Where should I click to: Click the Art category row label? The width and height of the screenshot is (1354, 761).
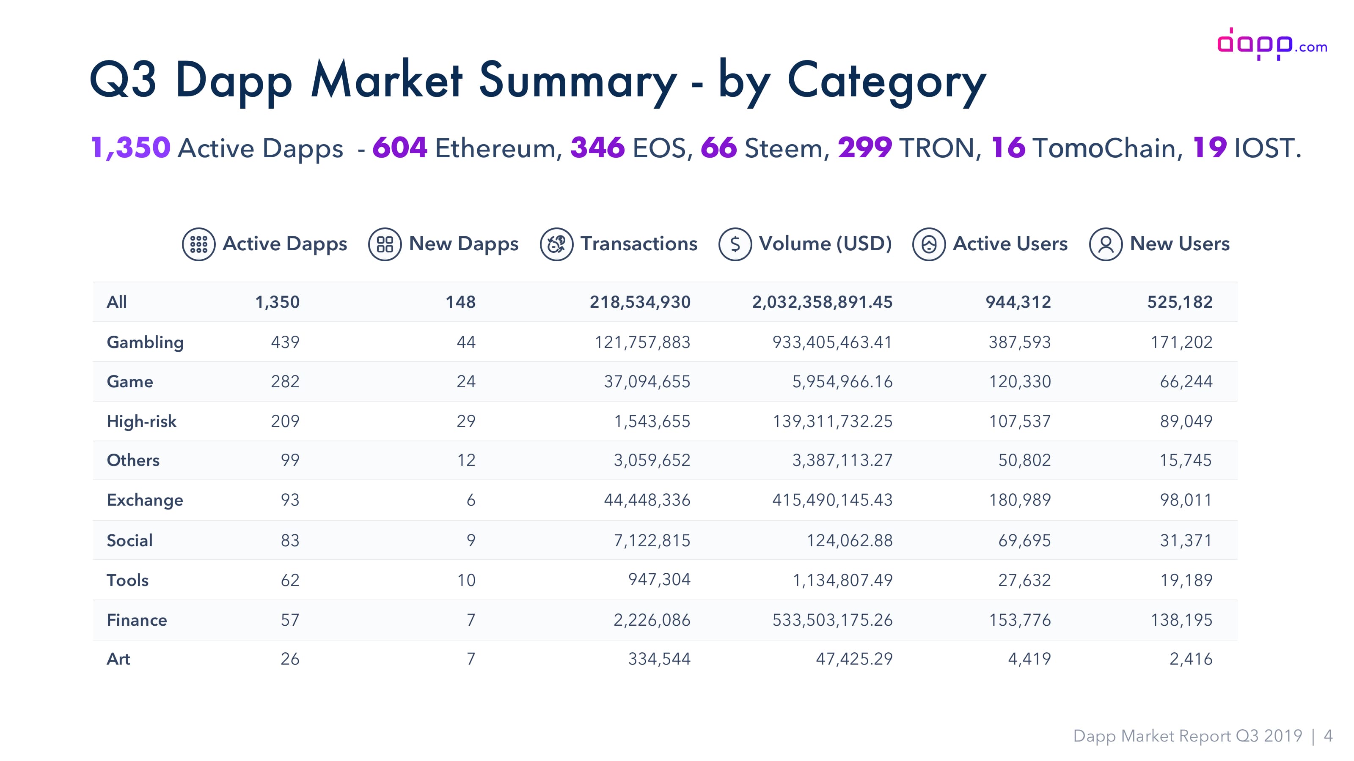tap(118, 659)
